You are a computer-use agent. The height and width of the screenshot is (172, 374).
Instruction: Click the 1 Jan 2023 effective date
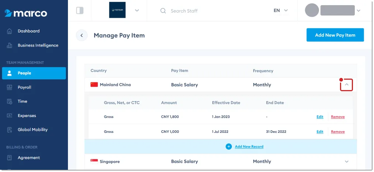pos(221,117)
